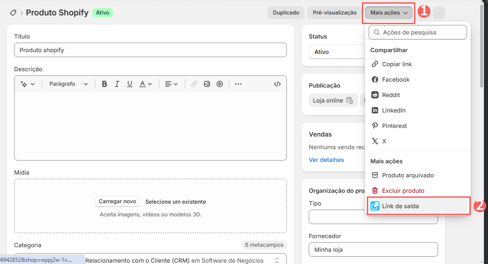
Task: Click the insert image icon in editor
Action: (x=207, y=84)
